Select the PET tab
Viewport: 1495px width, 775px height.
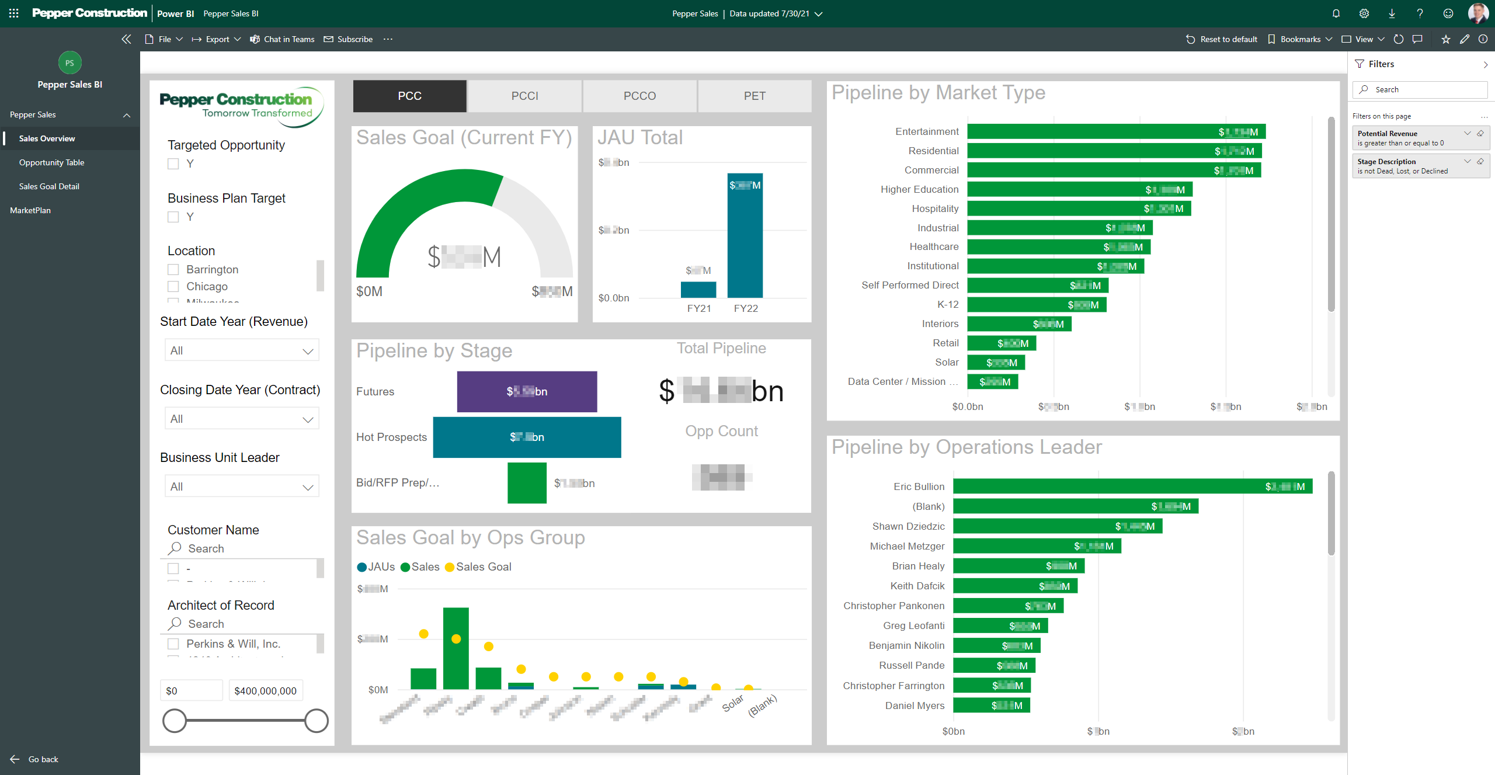(755, 96)
